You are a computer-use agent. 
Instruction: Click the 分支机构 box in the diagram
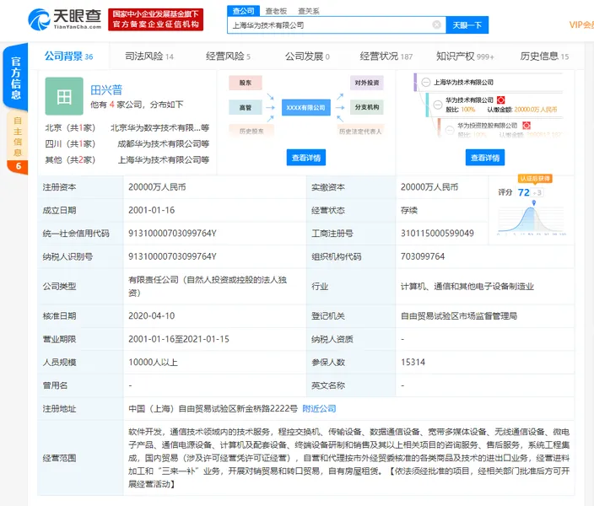click(x=367, y=107)
